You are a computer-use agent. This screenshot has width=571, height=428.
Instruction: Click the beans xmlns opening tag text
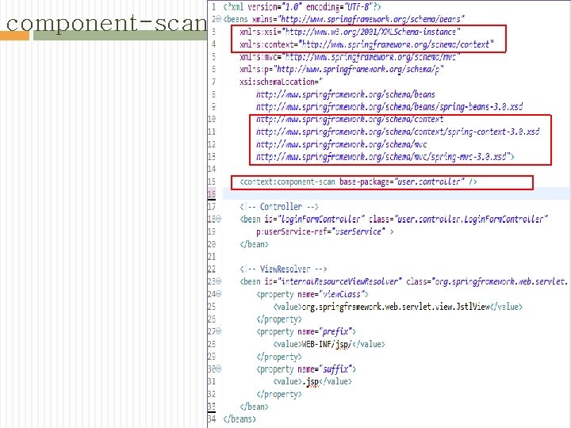(x=343, y=19)
